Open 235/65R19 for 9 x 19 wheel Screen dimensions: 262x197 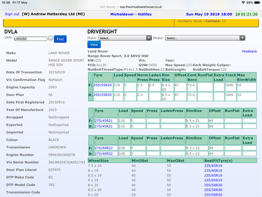[213, 180]
